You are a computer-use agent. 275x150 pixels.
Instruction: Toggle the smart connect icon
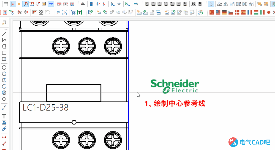[38, 4]
